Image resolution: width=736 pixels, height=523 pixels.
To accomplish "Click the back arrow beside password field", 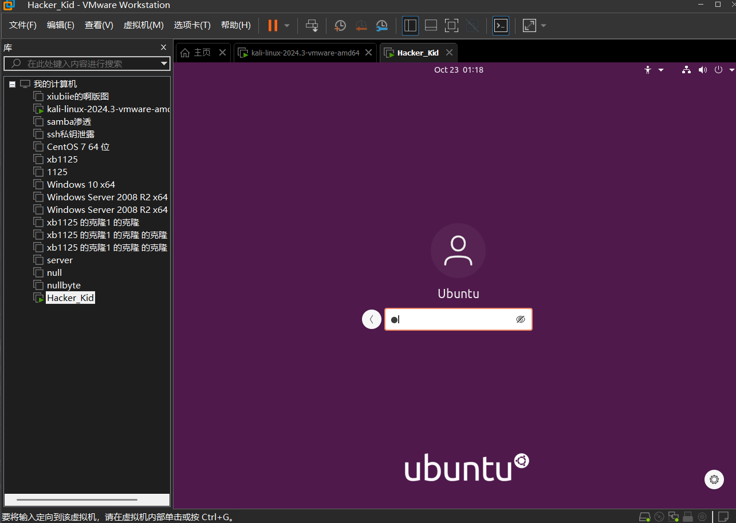I will [x=372, y=319].
